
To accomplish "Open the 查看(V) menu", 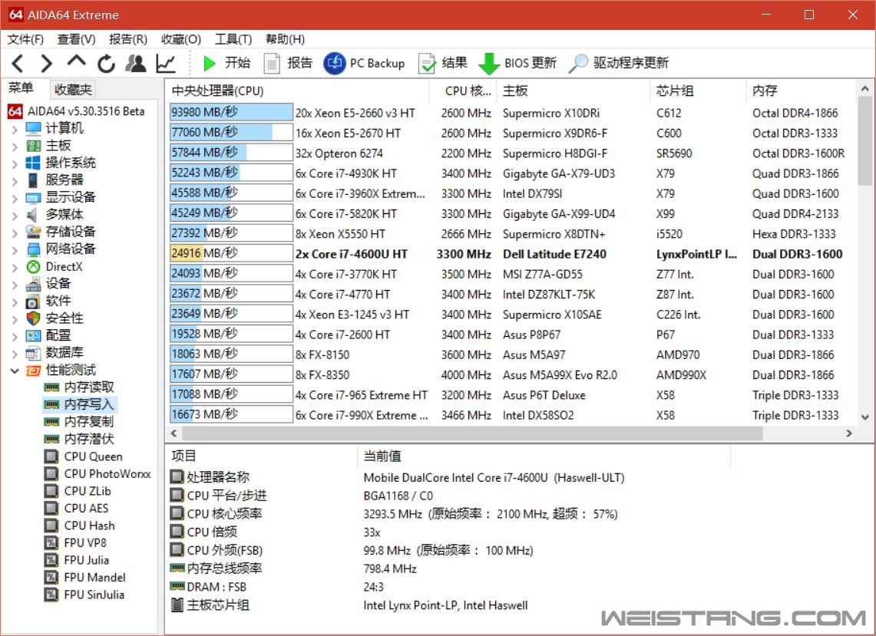I will pyautogui.click(x=76, y=39).
